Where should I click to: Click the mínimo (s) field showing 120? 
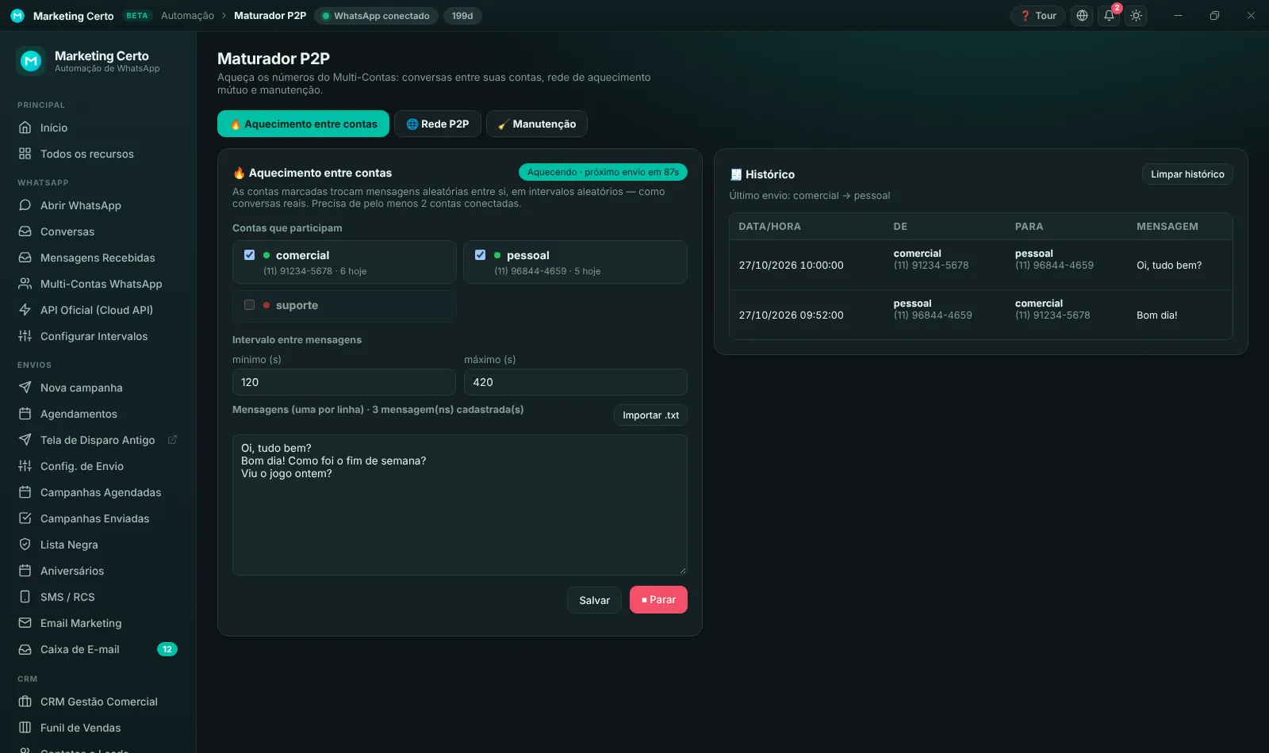point(343,382)
